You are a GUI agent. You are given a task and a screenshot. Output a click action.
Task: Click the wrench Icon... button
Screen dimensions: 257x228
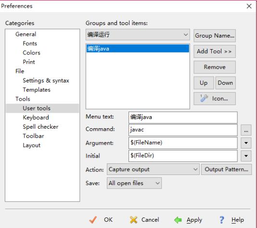tap(215, 98)
